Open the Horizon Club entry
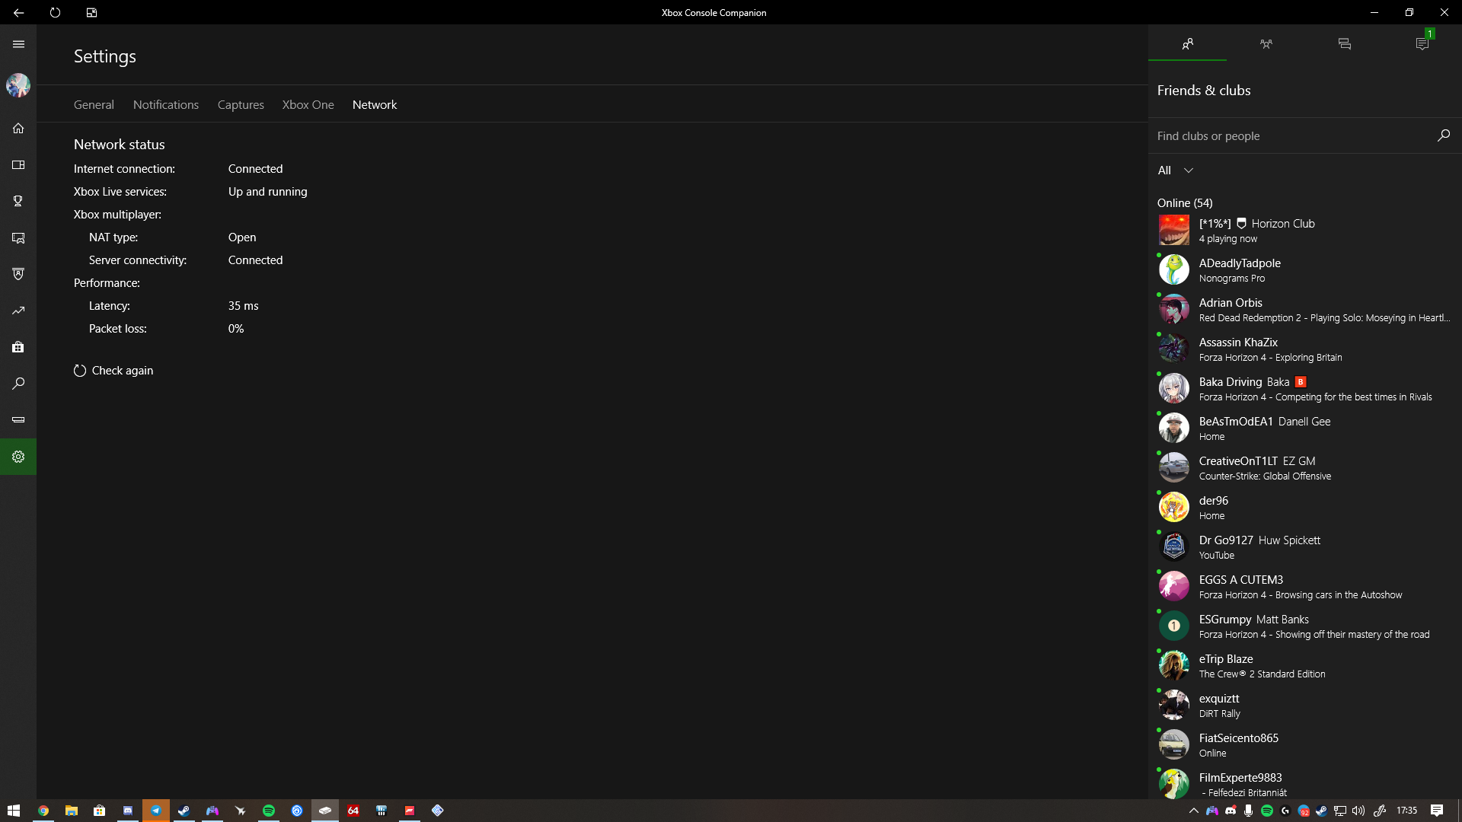Screen dimensions: 1462x822 point(1305,230)
